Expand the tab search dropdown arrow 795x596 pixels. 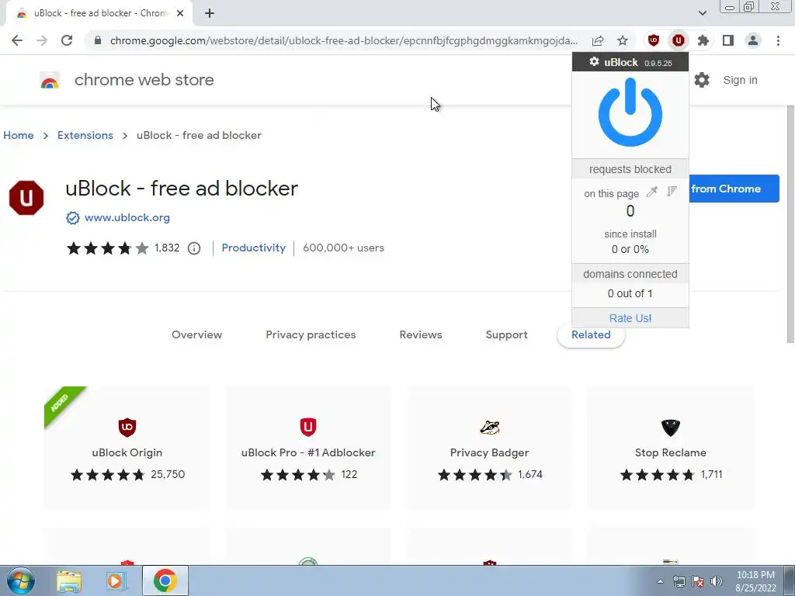pyautogui.click(x=702, y=13)
